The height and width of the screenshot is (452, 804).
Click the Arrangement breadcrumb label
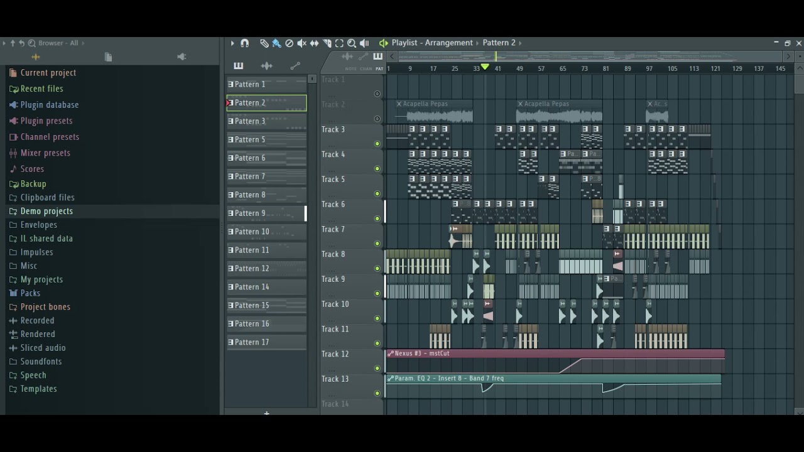448,43
